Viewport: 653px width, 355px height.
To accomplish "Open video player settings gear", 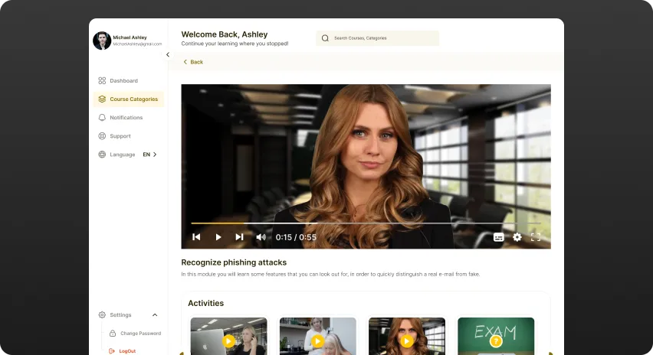I will (517, 237).
